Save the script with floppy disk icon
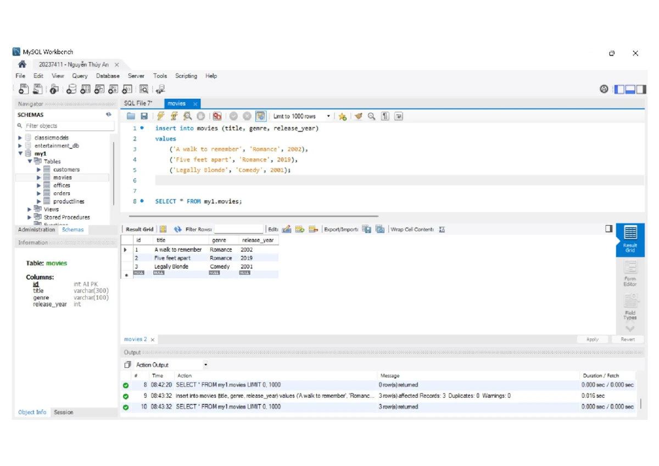Viewport: 659px width, 466px height. [144, 116]
